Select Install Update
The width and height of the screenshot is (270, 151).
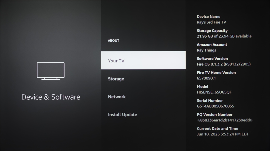coord(122,114)
